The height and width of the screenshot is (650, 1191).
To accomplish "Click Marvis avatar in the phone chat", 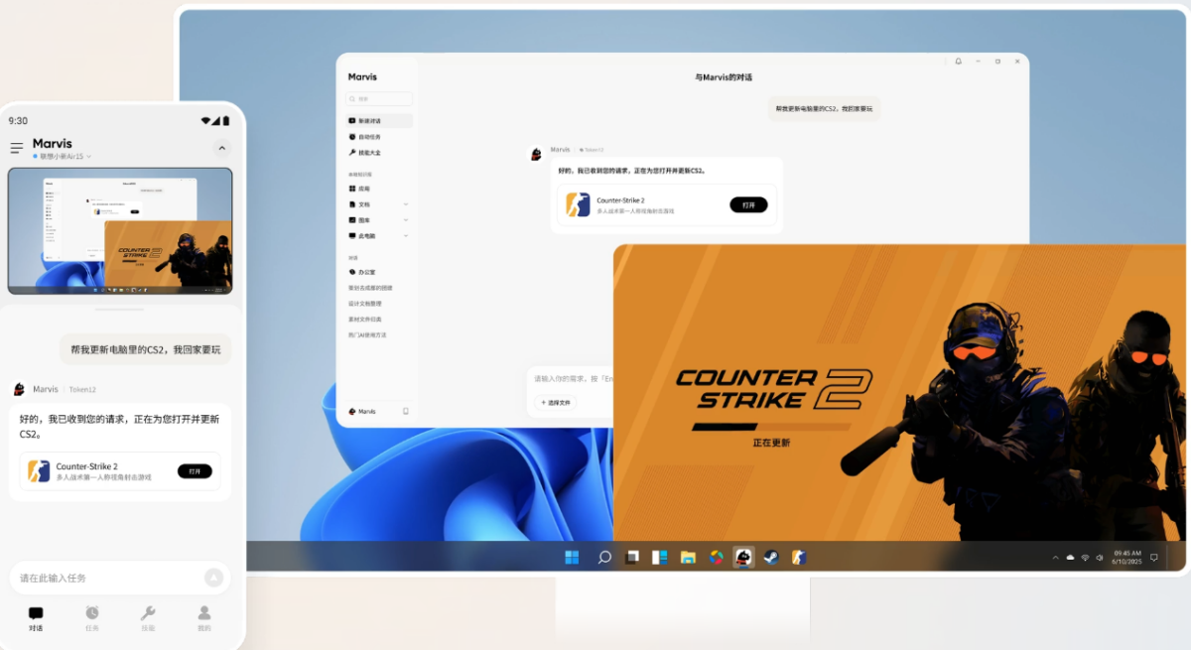I will [x=19, y=389].
